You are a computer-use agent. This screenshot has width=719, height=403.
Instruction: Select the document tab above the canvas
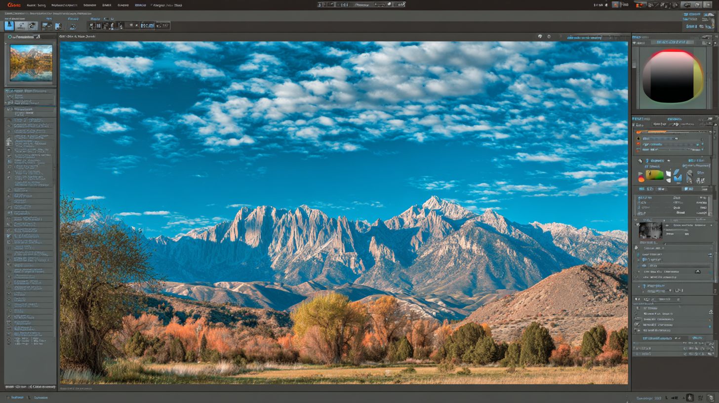pyautogui.click(x=78, y=37)
